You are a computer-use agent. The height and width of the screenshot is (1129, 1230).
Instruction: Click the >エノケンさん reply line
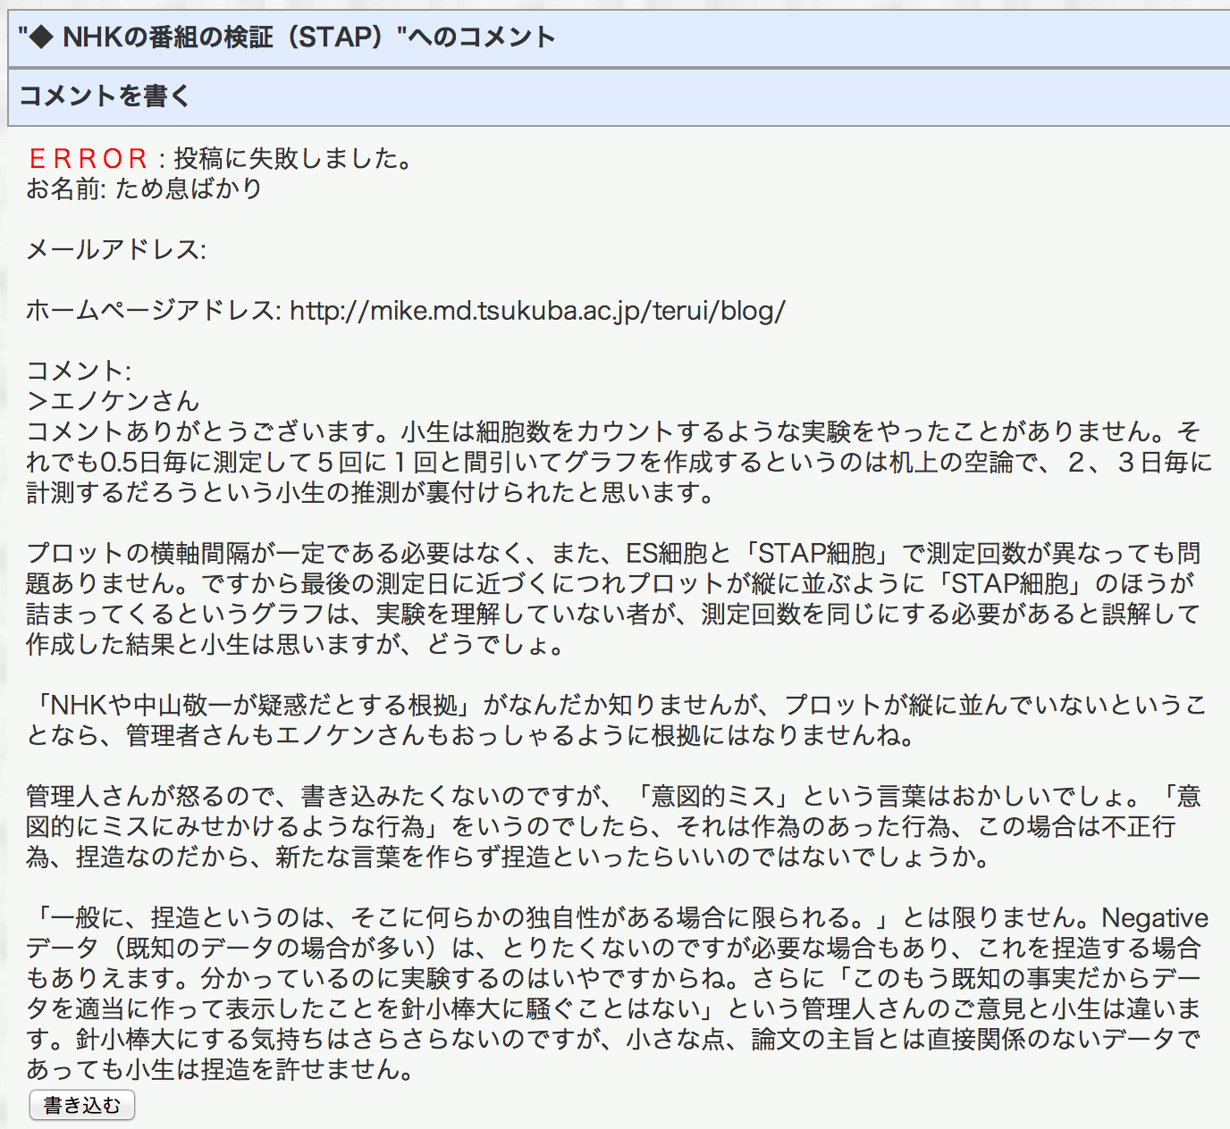coord(113,402)
